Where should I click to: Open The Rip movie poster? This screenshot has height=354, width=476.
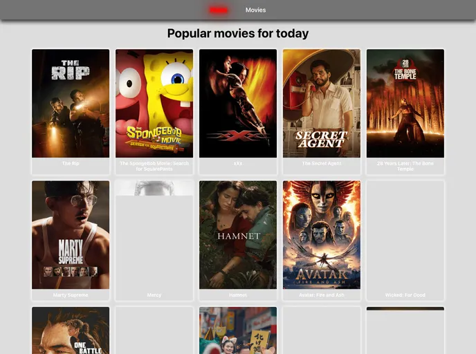pos(71,103)
